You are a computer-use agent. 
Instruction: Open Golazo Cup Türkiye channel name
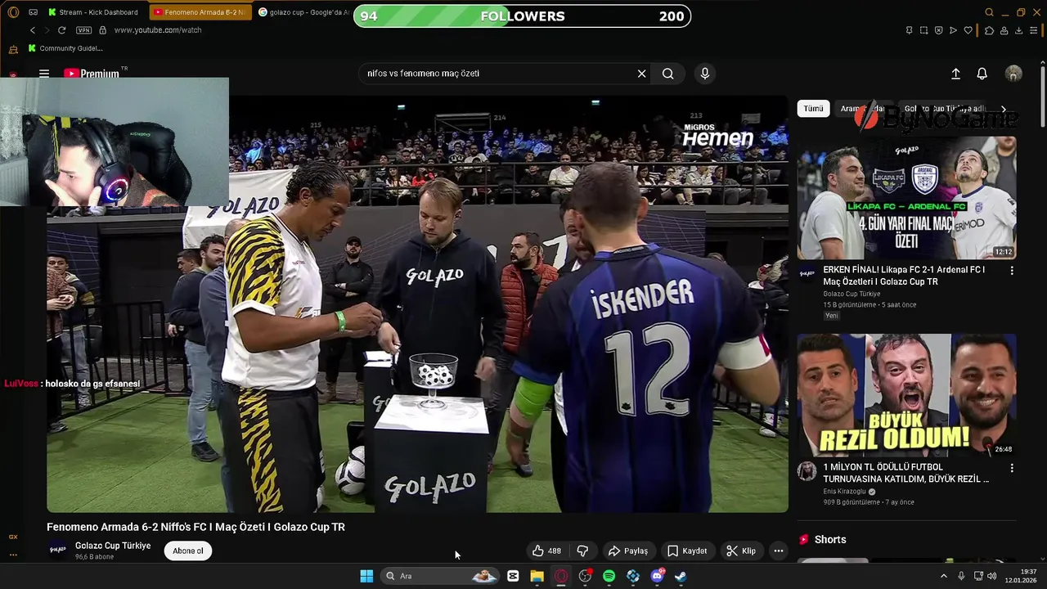click(113, 546)
